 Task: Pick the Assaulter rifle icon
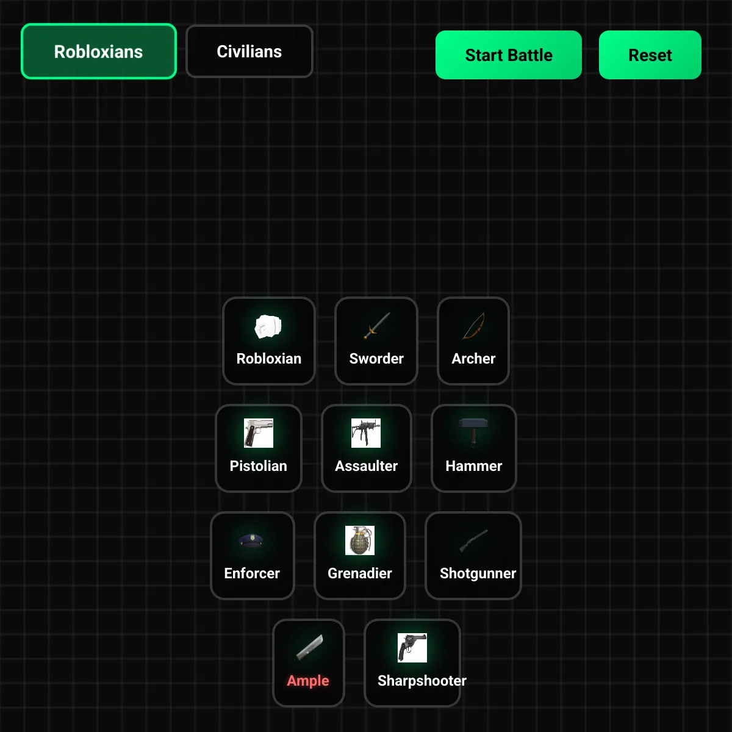[366, 433]
